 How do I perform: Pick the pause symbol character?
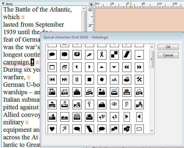(x=77, y=79)
